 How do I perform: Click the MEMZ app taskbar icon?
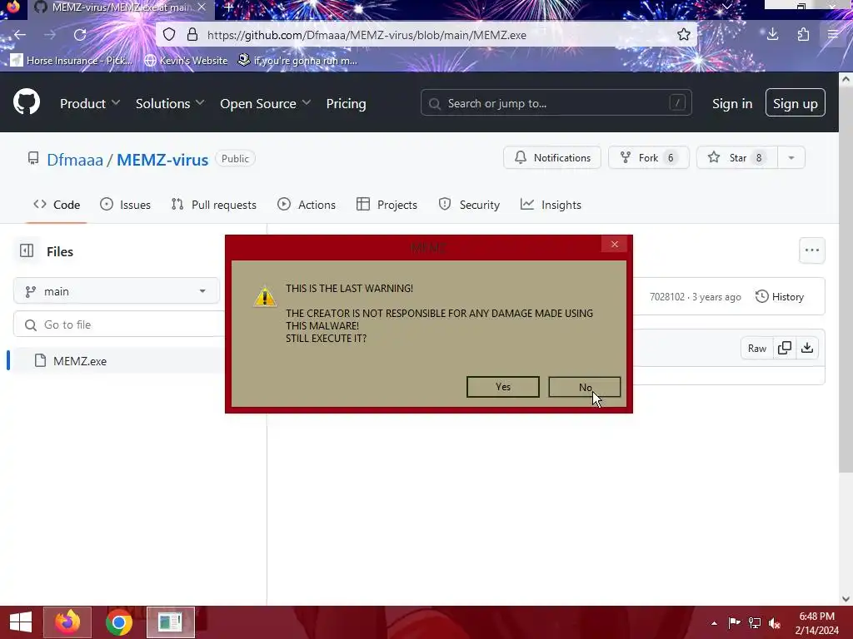point(170,622)
